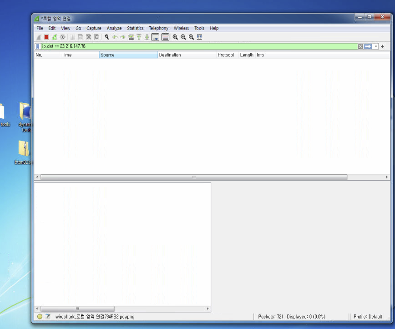Click the display filter bookmark icon
Image resolution: width=395 pixels, height=329 pixels.
pos(38,46)
